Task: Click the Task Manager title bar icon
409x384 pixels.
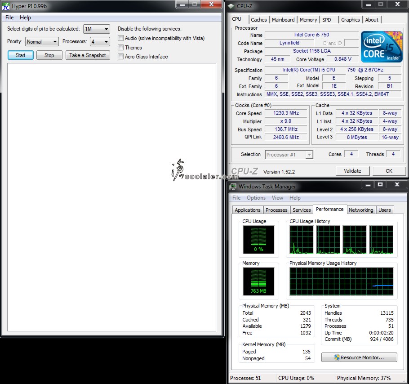Action: tap(233, 186)
